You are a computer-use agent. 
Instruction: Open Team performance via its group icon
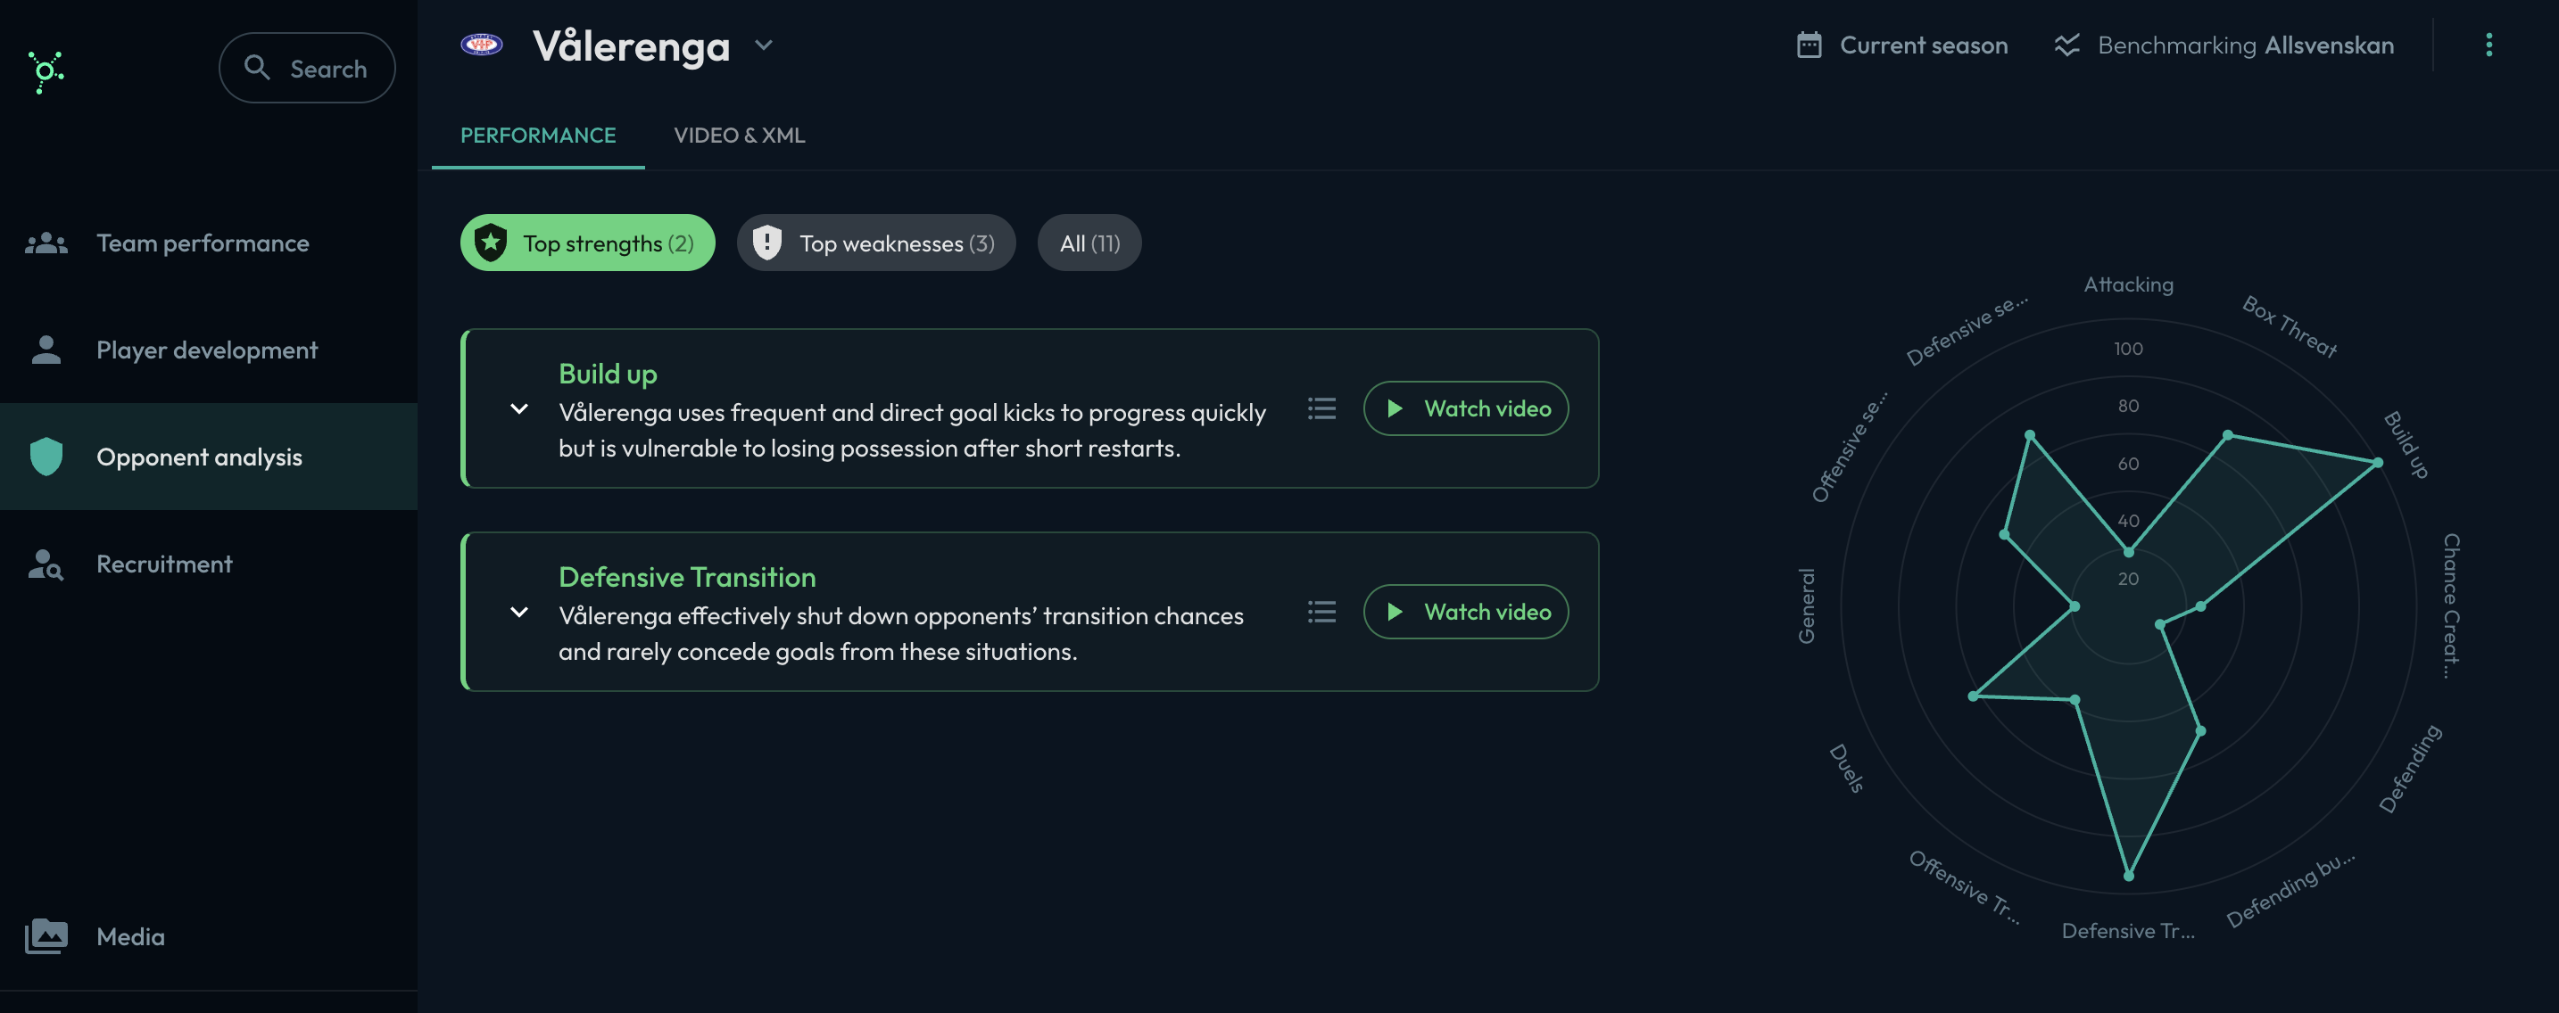46,243
